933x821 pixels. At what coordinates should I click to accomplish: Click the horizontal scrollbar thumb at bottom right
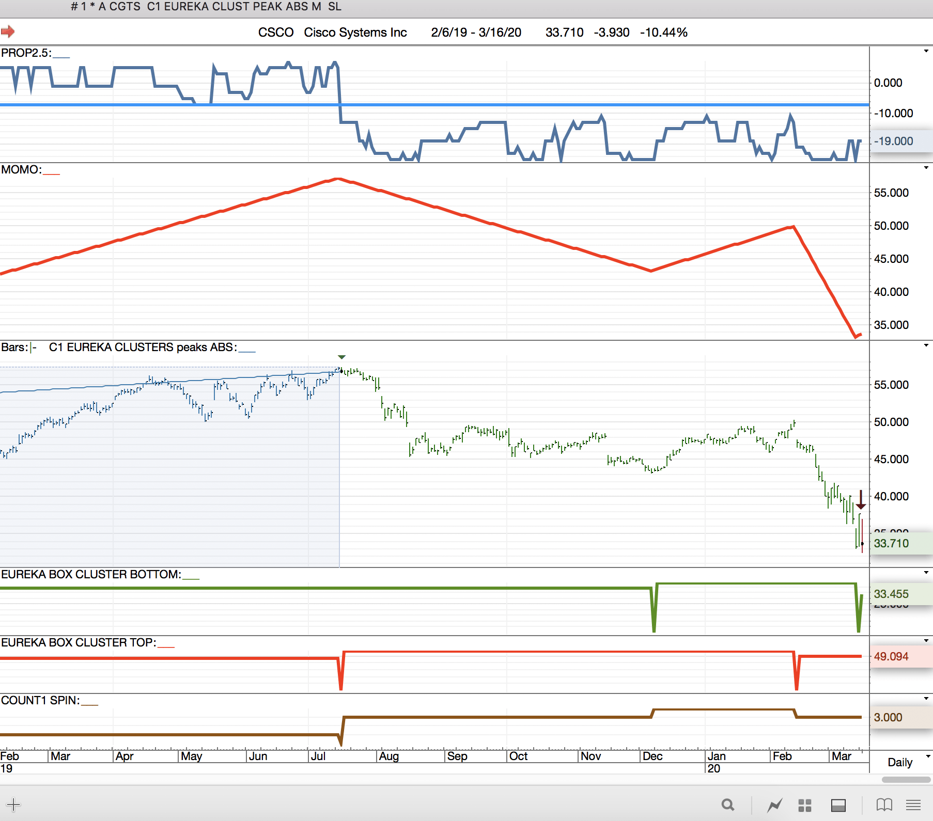(905, 780)
